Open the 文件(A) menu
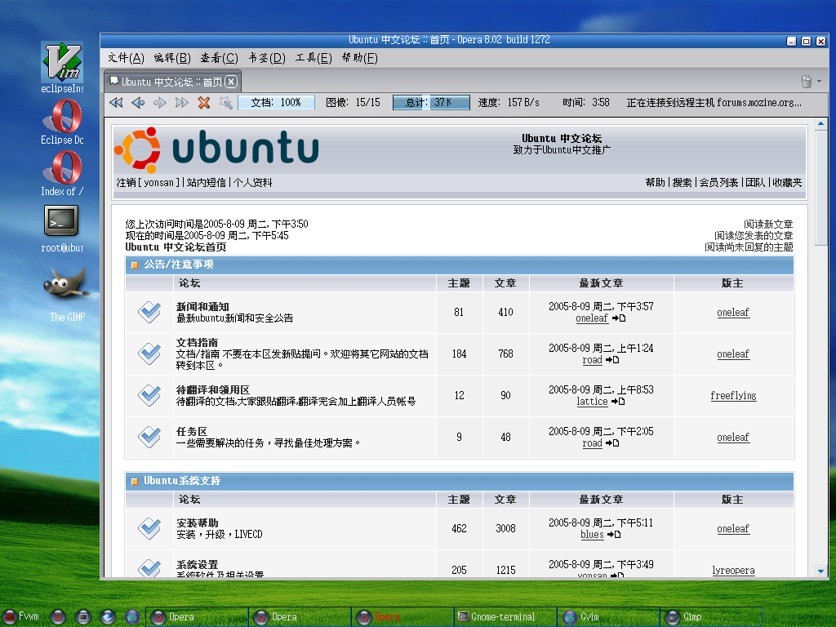 pyautogui.click(x=126, y=58)
